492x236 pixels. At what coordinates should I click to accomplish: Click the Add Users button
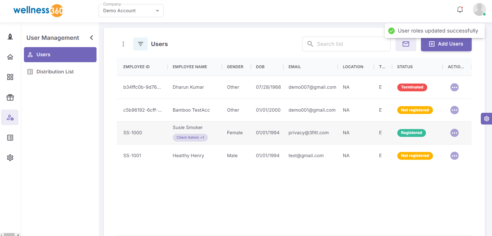point(446,44)
